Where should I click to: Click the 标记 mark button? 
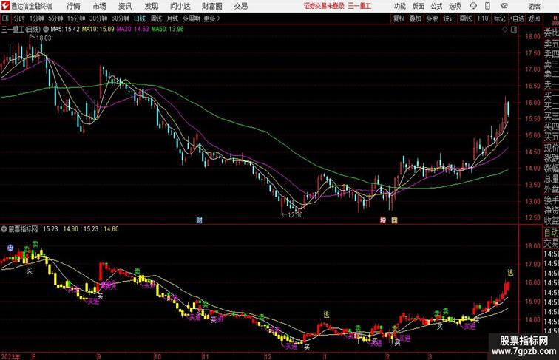[499, 18]
